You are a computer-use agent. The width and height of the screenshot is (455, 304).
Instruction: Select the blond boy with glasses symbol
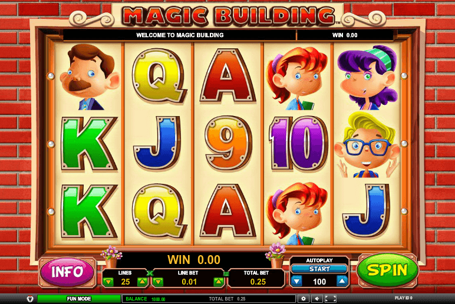[367, 144]
